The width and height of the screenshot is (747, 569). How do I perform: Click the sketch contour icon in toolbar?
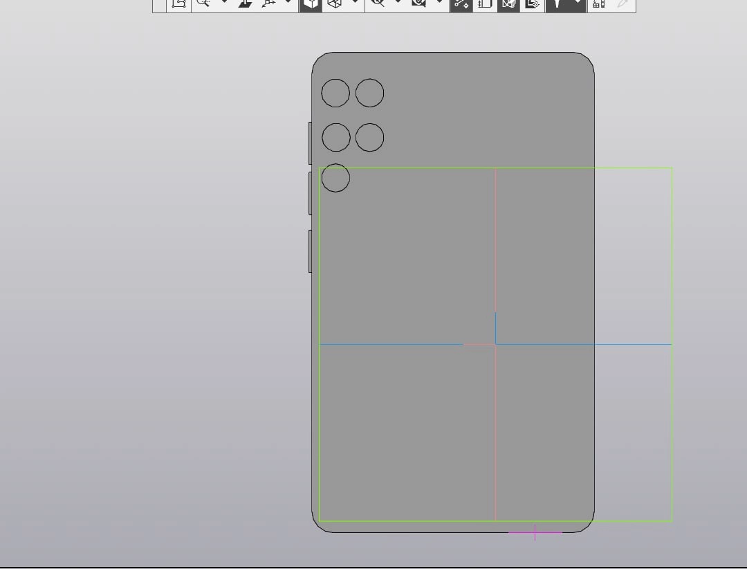point(178,4)
